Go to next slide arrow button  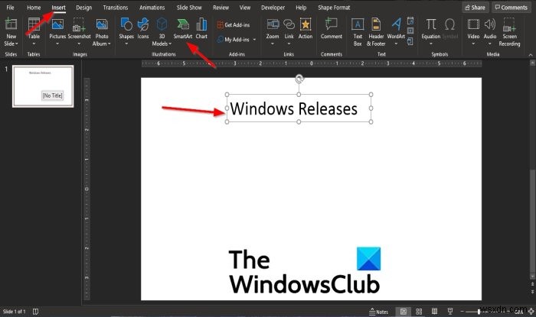[532, 292]
